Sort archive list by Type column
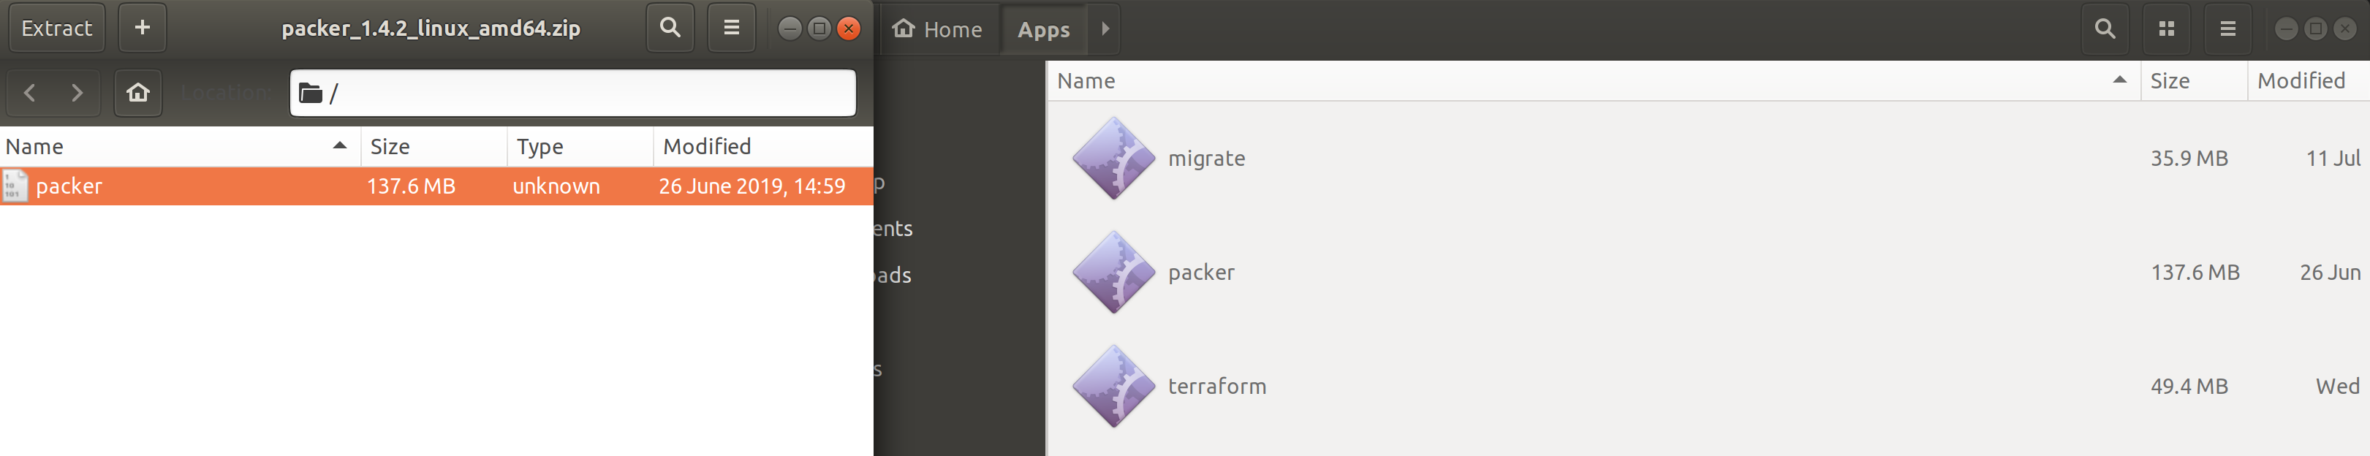 point(580,147)
